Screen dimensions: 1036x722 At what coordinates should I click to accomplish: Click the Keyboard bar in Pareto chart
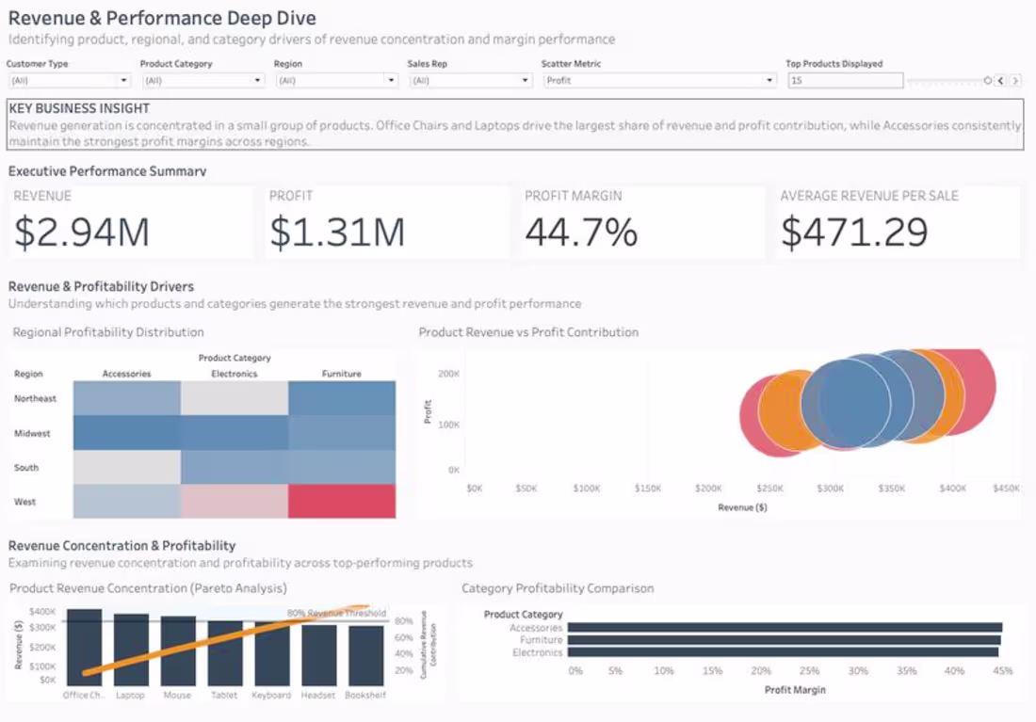click(x=272, y=654)
